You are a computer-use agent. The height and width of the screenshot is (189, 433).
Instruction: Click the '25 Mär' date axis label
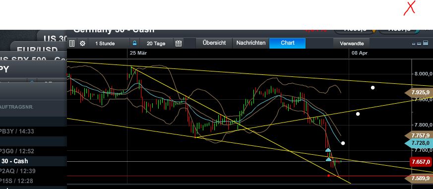[138, 53]
